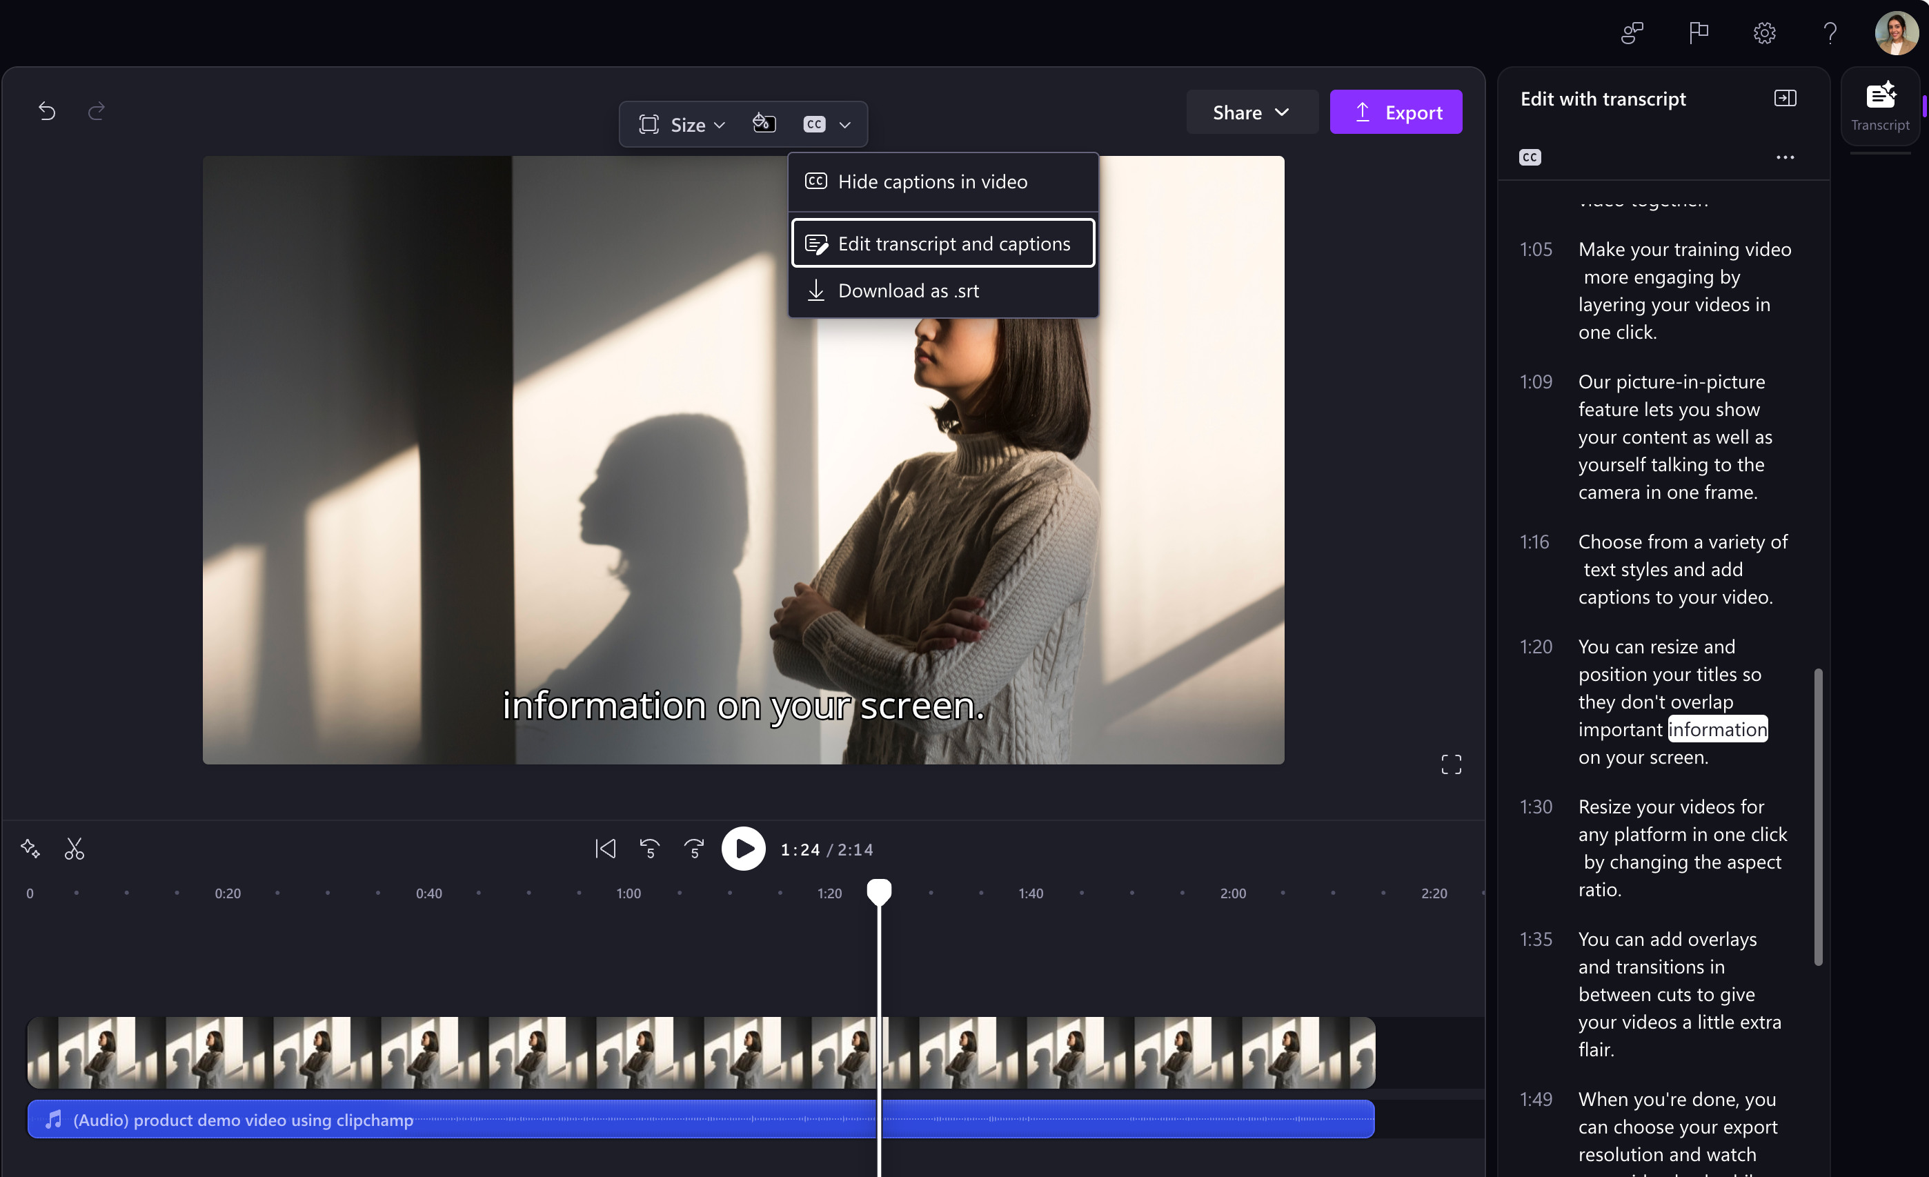Open the Size dropdown

(x=680, y=123)
